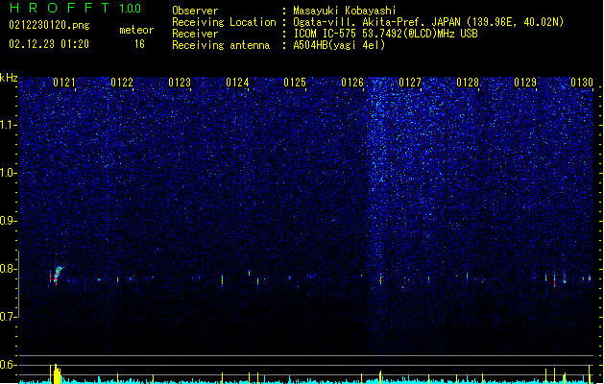Image resolution: width=604 pixels, height=384 pixels.
Task: Click the 'Receiver' field label
Action: (195, 34)
